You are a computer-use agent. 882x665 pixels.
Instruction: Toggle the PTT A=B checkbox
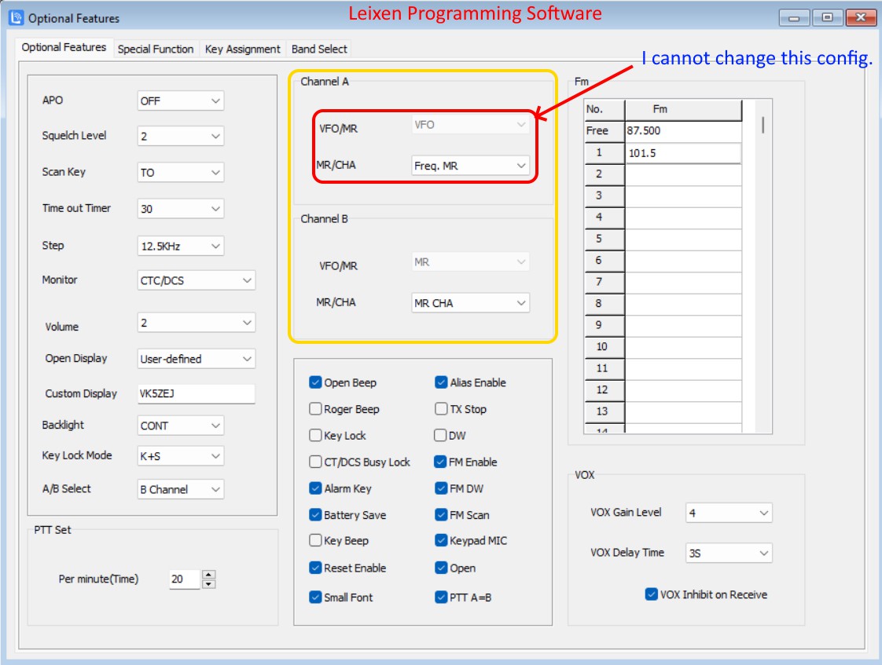[x=441, y=597]
